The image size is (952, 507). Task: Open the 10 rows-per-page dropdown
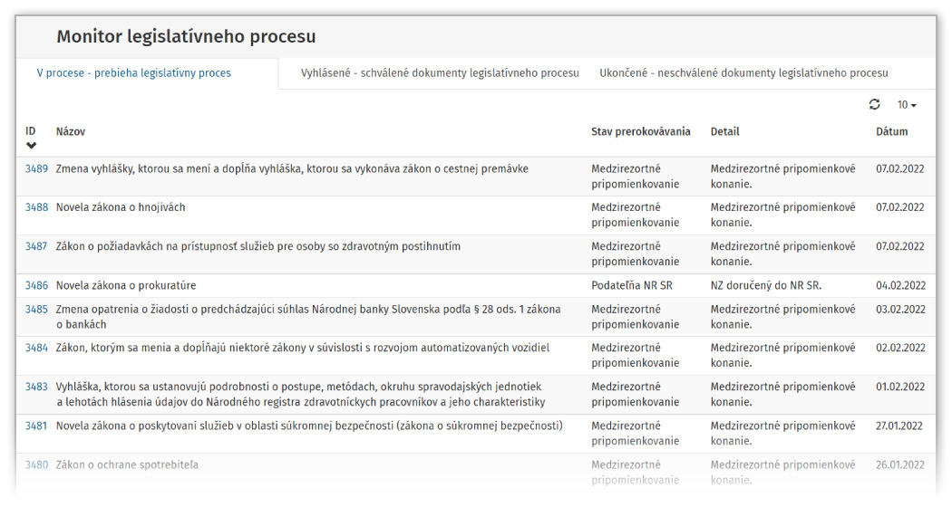pos(906,105)
